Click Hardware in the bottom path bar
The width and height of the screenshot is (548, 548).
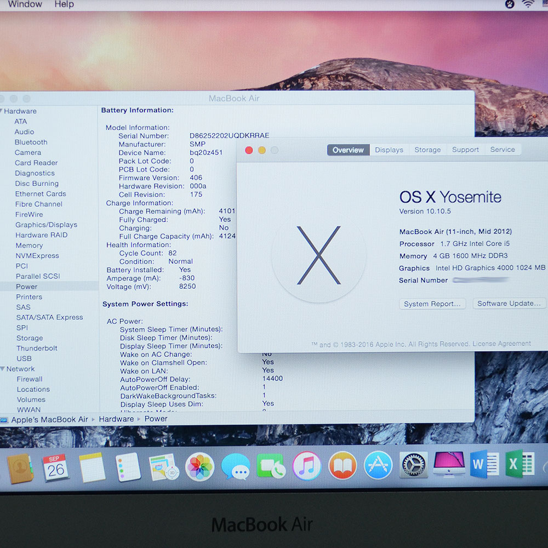[116, 419]
